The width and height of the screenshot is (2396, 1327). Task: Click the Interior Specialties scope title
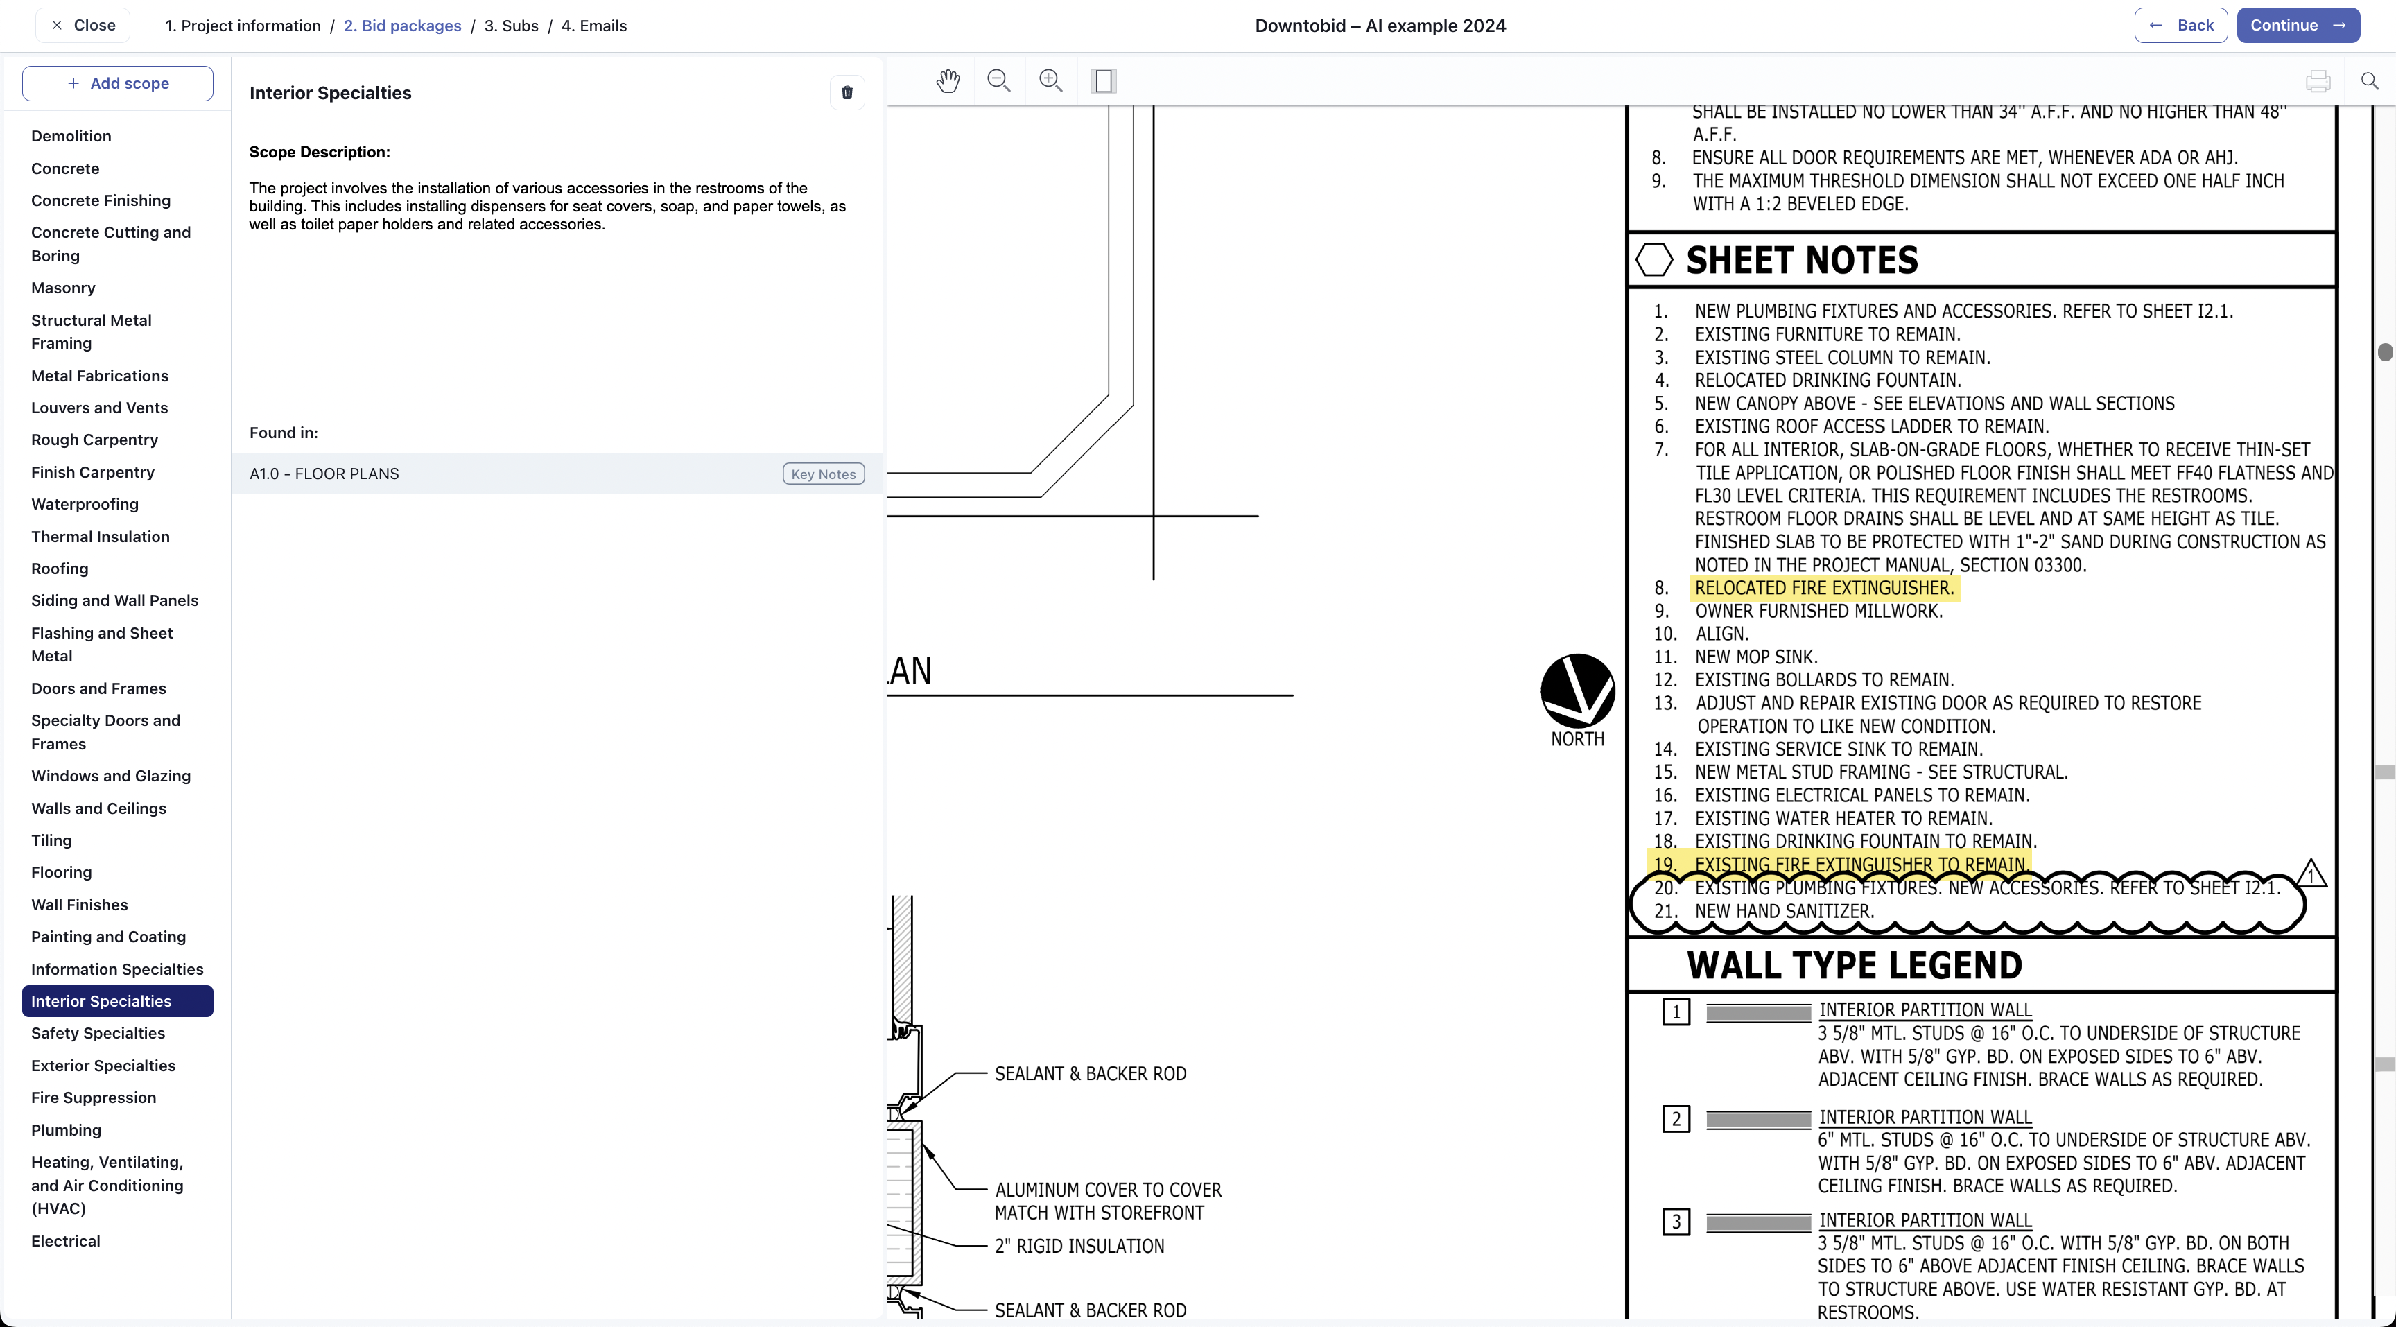point(330,92)
